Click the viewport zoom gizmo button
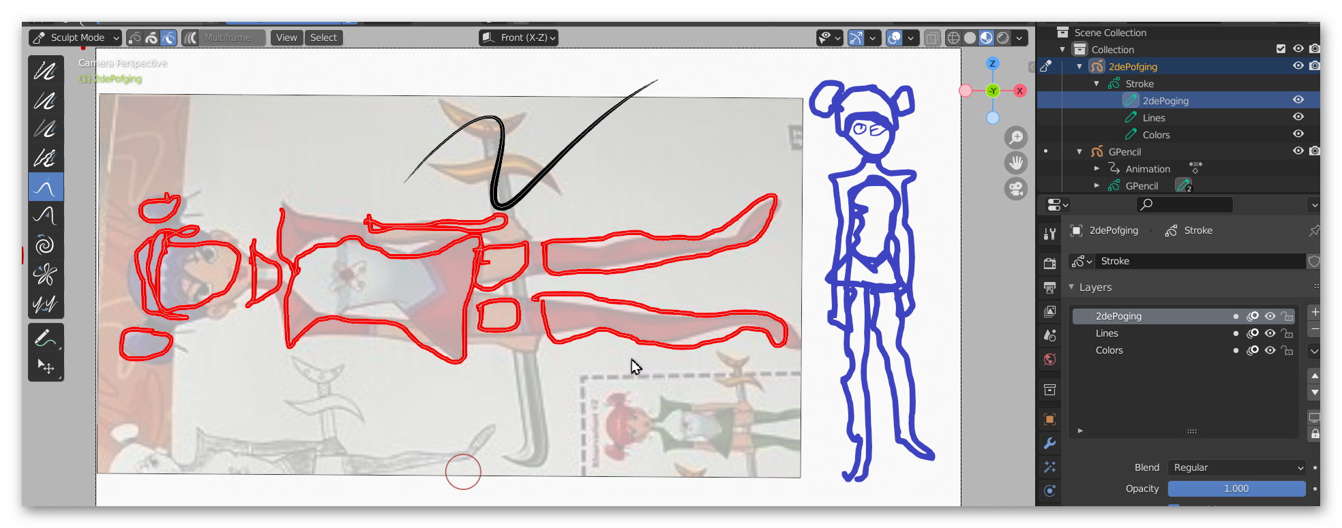Screen dimensions: 1342x528 1016,138
